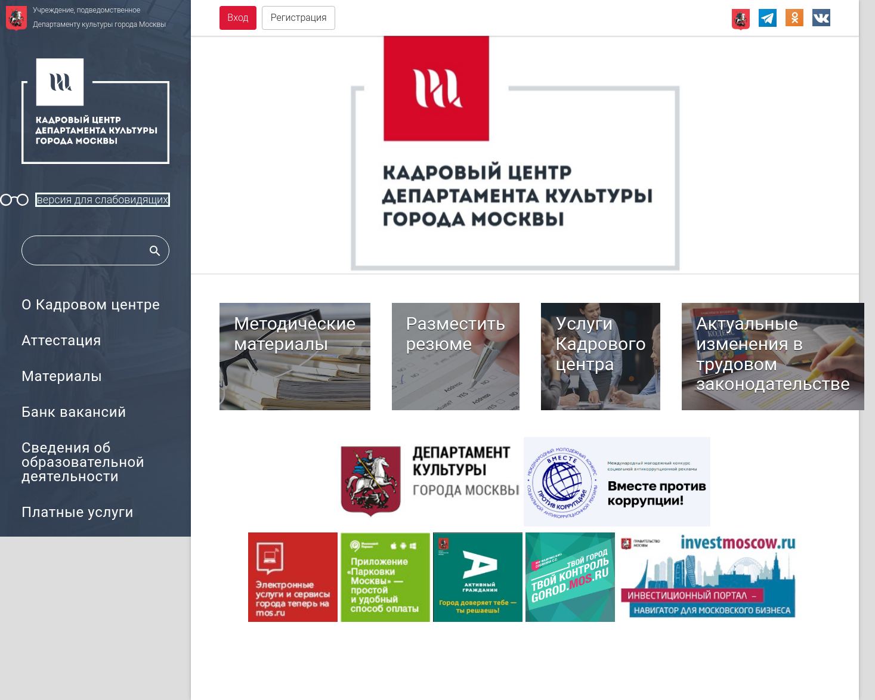Screen dimensions: 875x700
Task: Click the glasses accessibility icon
Action: tap(14, 200)
